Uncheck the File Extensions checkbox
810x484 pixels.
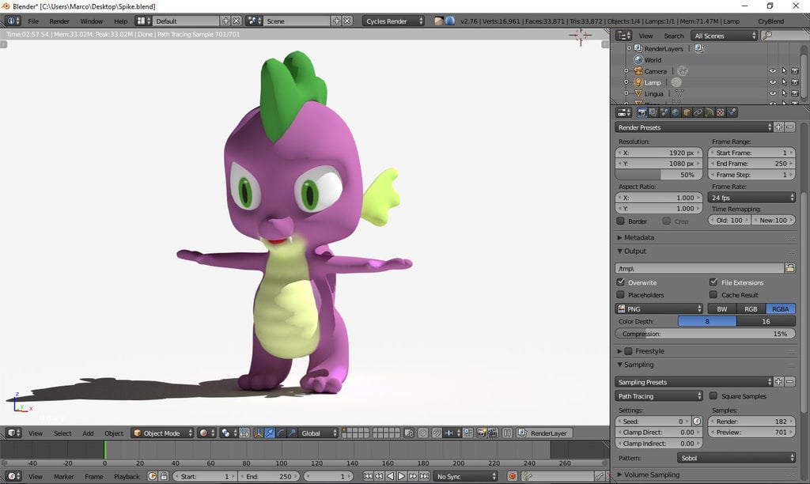[713, 282]
